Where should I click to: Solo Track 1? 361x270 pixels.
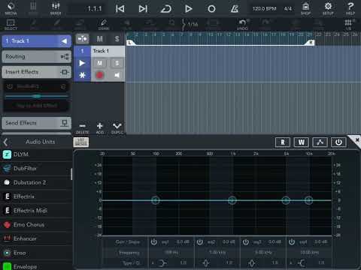point(117,63)
